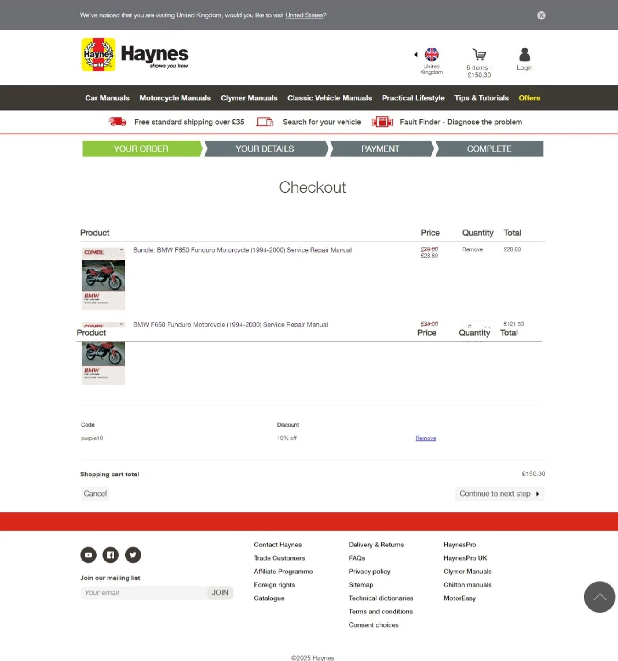Screen dimensions: 618x661
Task: Open Delivery & Returns link
Action: coord(376,545)
